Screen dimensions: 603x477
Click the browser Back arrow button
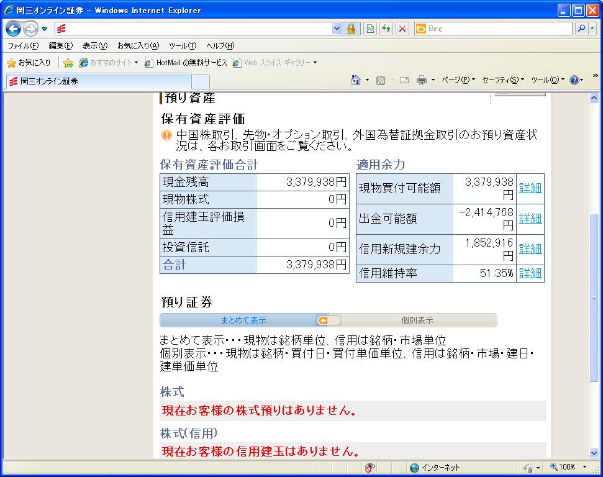coord(14,29)
